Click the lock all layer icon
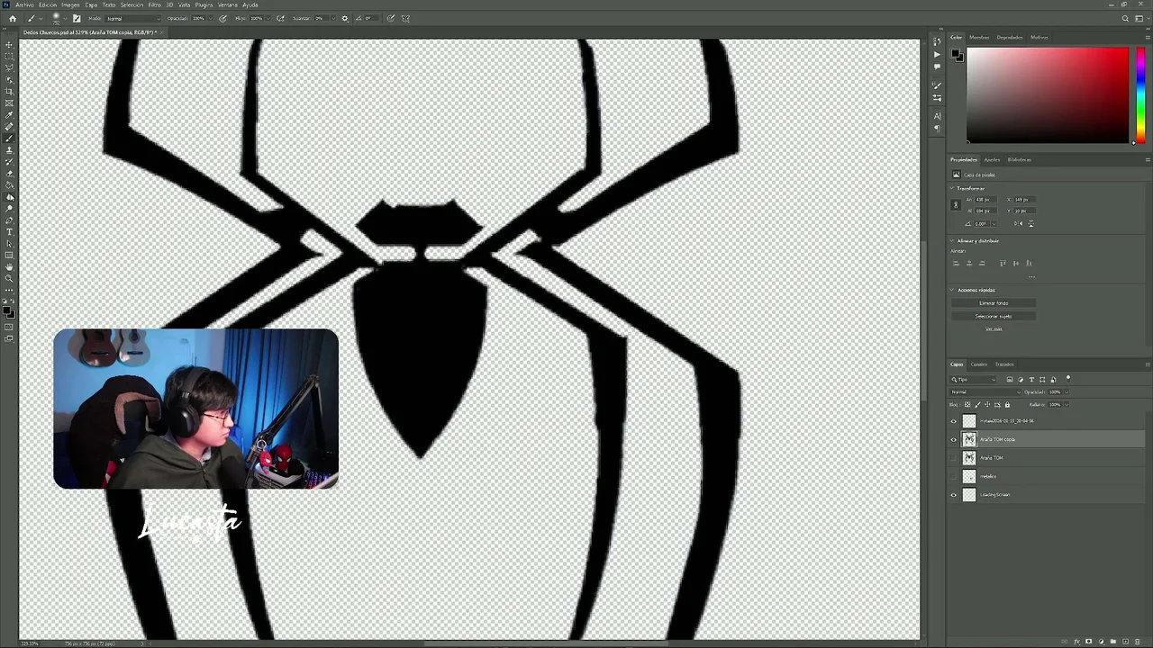The width and height of the screenshot is (1153, 648). coord(1007,404)
